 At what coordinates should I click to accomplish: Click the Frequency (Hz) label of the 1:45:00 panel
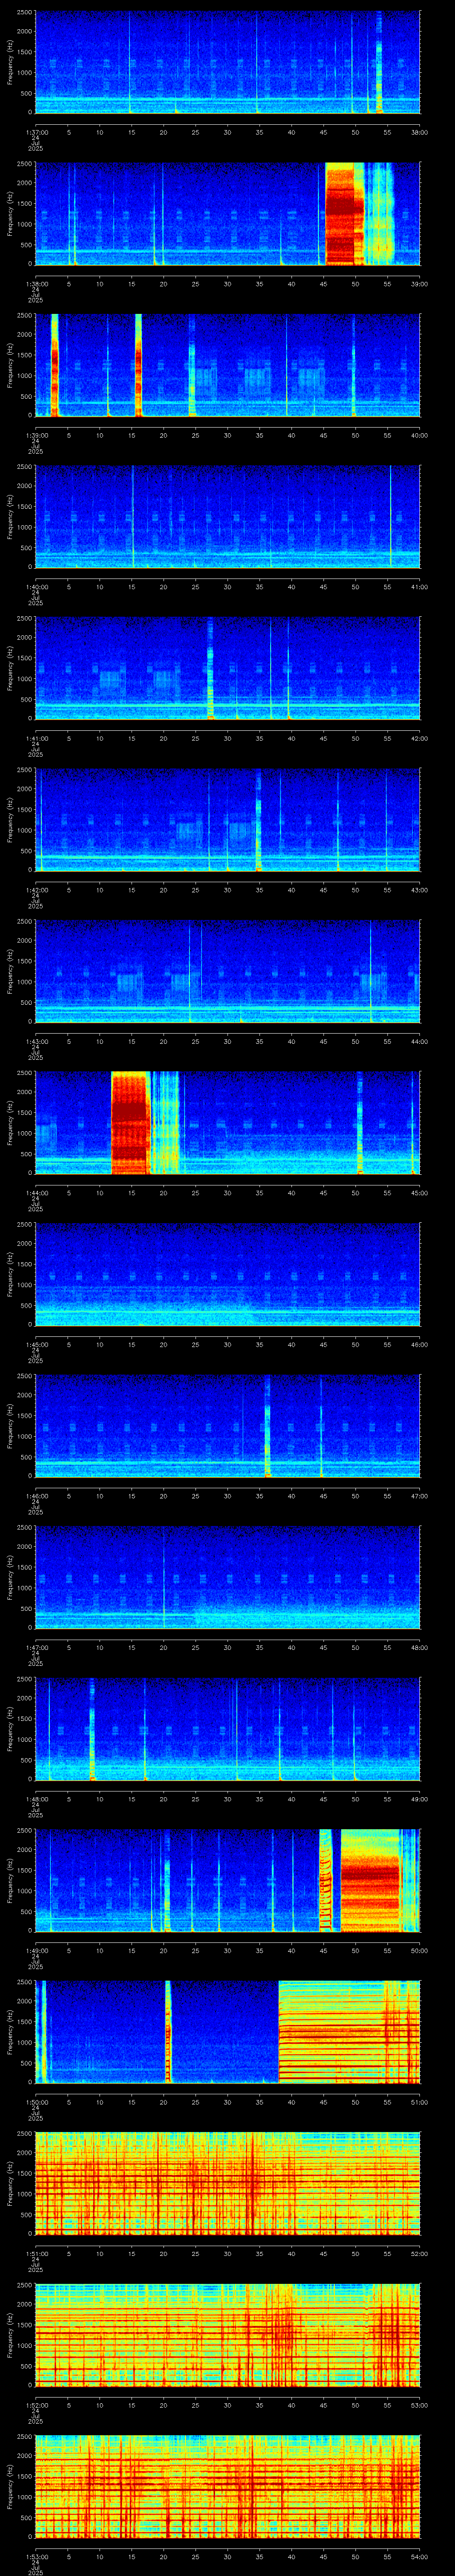pyautogui.click(x=10, y=1274)
